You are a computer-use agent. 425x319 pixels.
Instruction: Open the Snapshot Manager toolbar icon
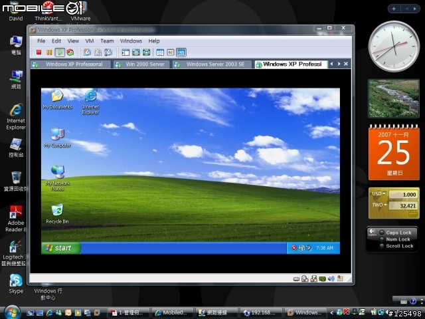click(x=108, y=52)
